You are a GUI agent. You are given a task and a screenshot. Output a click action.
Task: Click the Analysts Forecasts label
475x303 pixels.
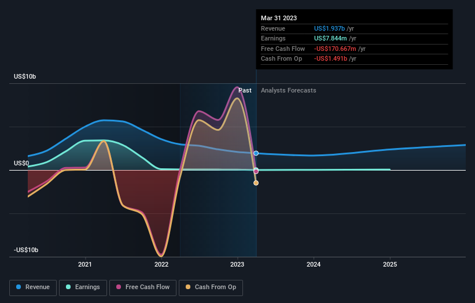pos(288,90)
